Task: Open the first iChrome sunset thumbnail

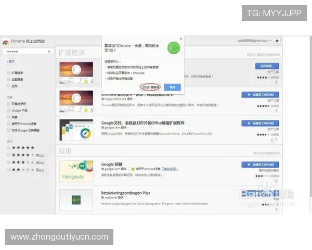Action: (x=76, y=73)
